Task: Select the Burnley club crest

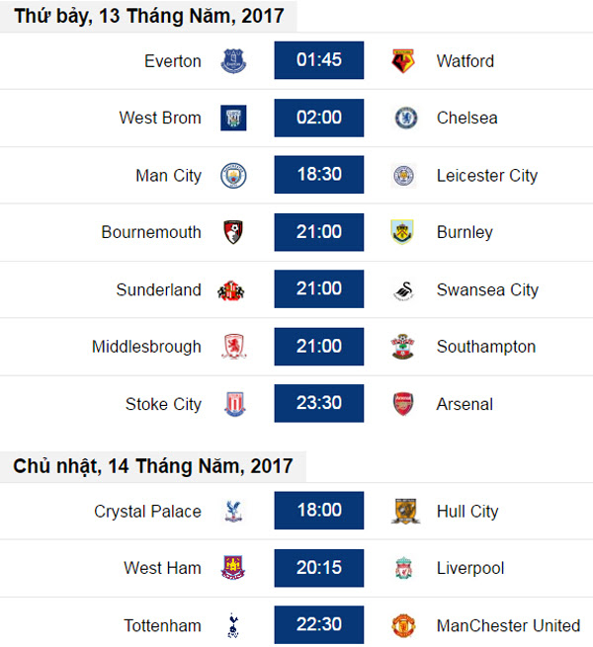Action: (x=402, y=232)
